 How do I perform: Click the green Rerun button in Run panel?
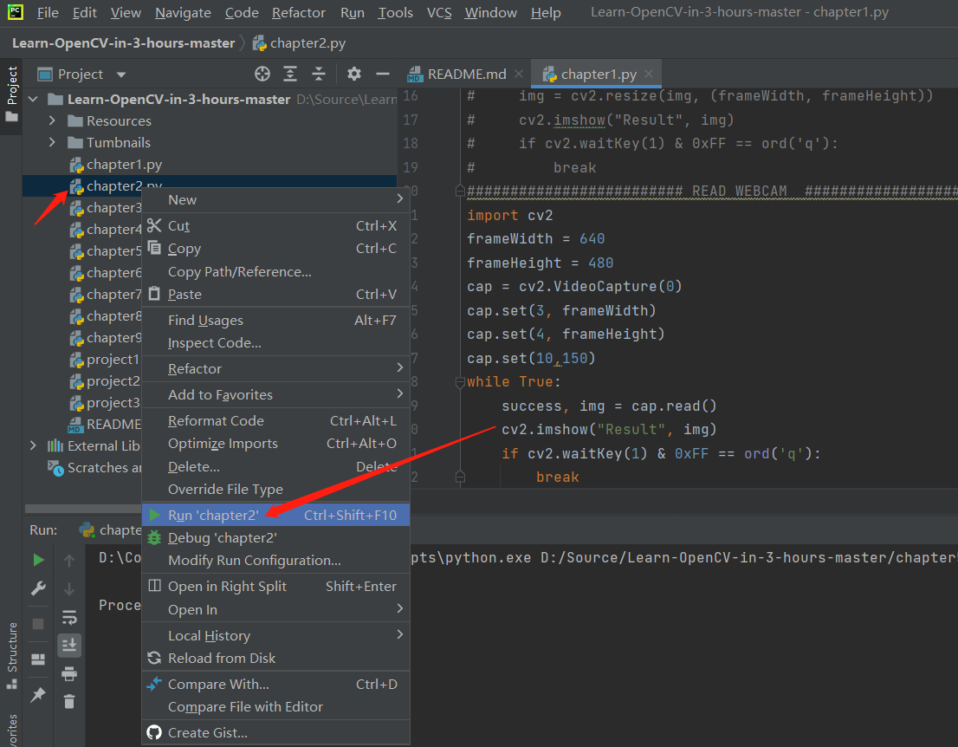click(38, 559)
